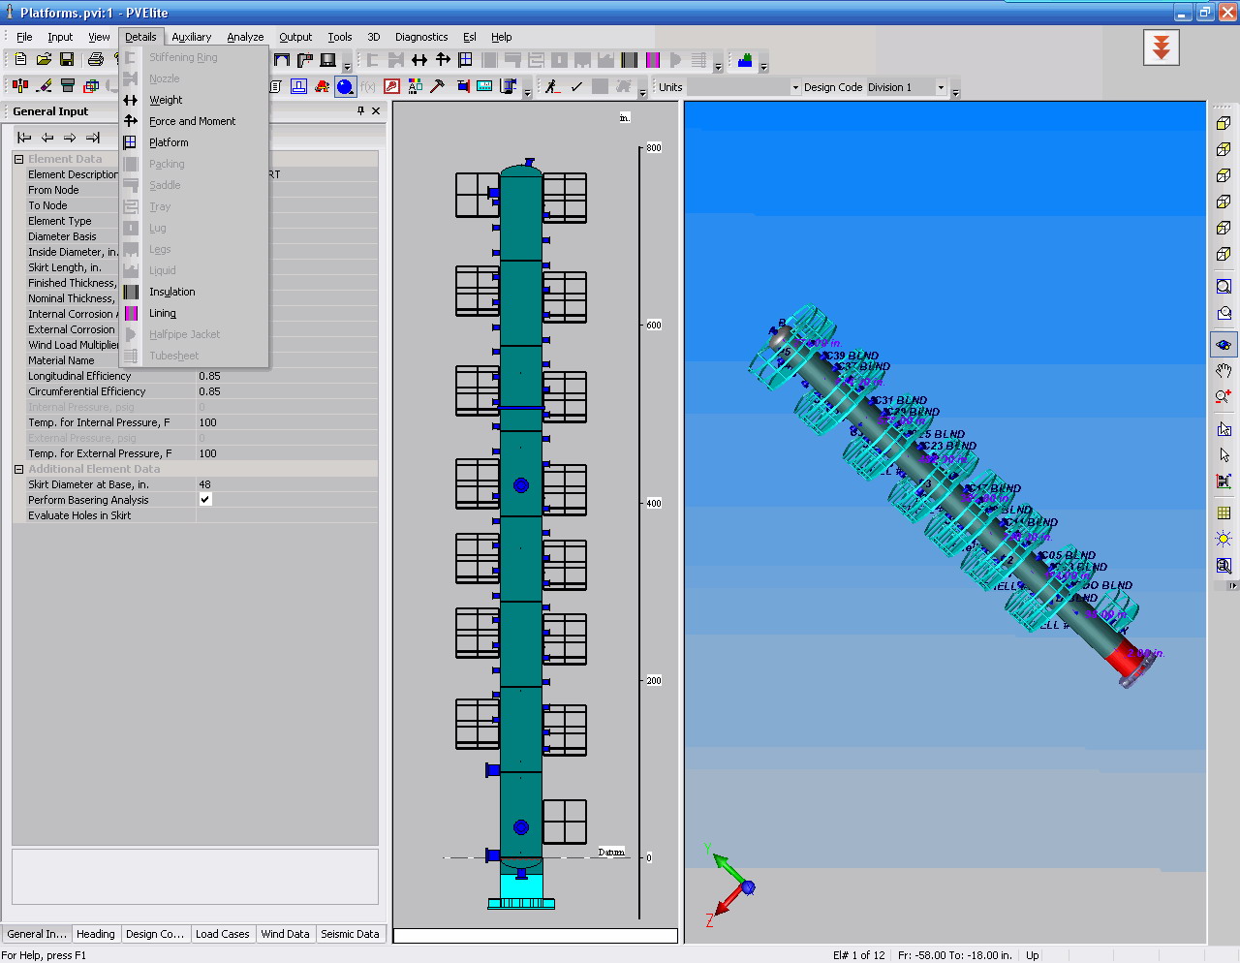This screenshot has width=1240, height=963.
Task: Click the Longitudinal Efficiency value field
Action: coord(287,376)
